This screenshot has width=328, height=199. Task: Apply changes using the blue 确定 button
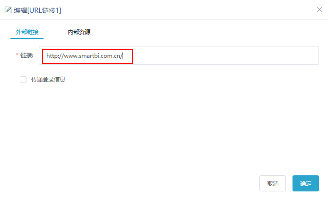point(306,183)
